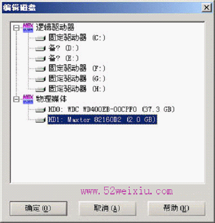Click the 取消(A) cancel button

[x=107, y=208]
